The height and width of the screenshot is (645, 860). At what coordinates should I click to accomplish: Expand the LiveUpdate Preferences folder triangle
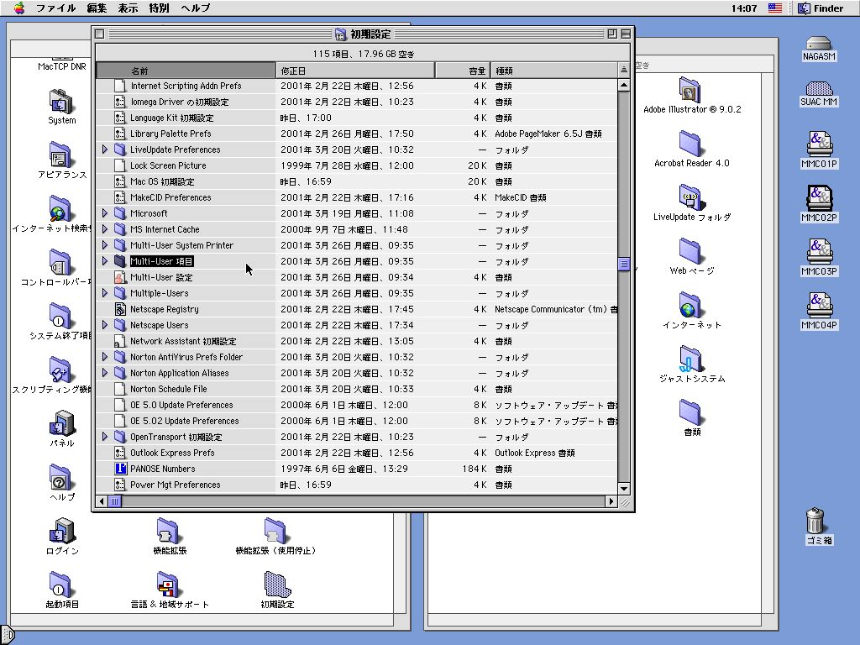point(105,149)
